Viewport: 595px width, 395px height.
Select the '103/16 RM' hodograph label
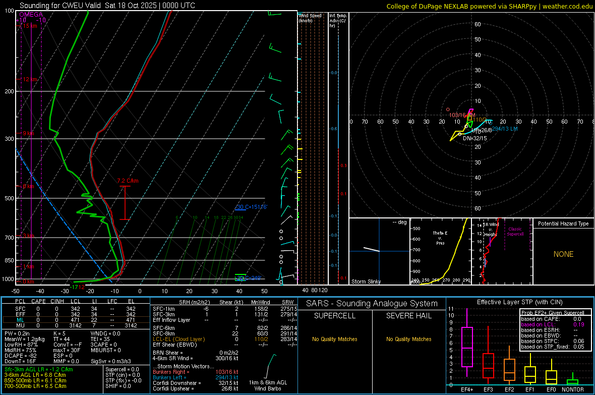click(x=462, y=115)
